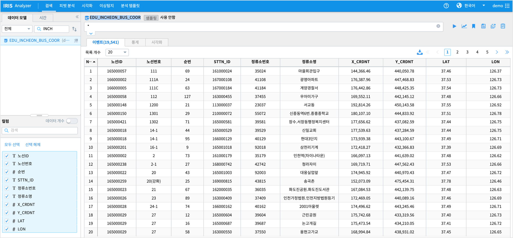This screenshot has width=513, height=238.
Task: Sort by the N column arrow
Action: [94, 62]
